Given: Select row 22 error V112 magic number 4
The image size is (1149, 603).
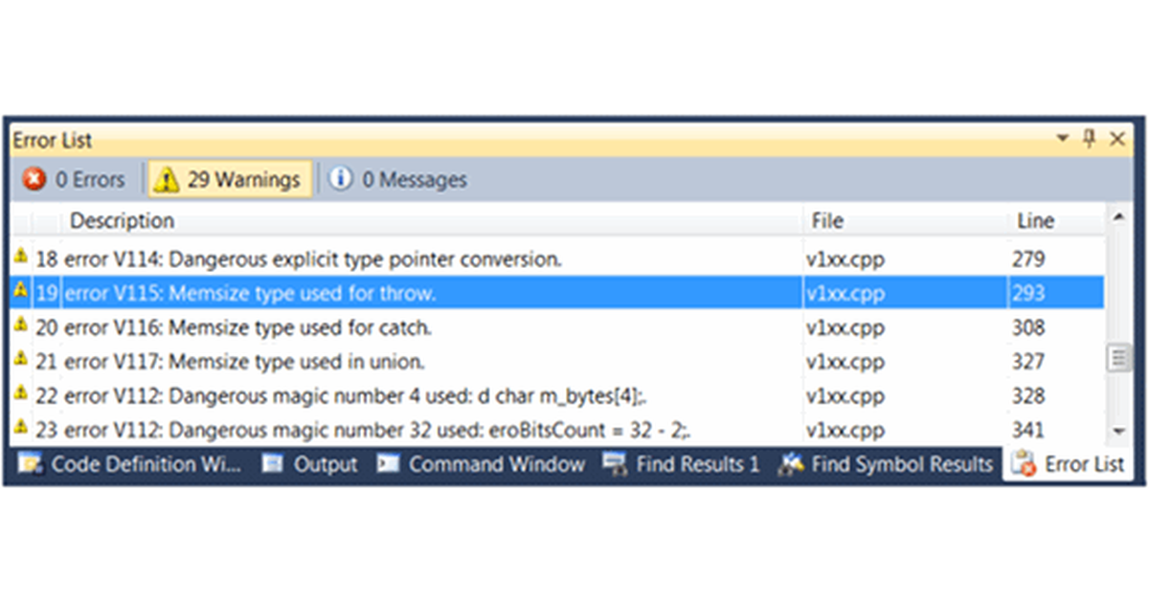Looking at the screenshot, I should click(x=557, y=396).
